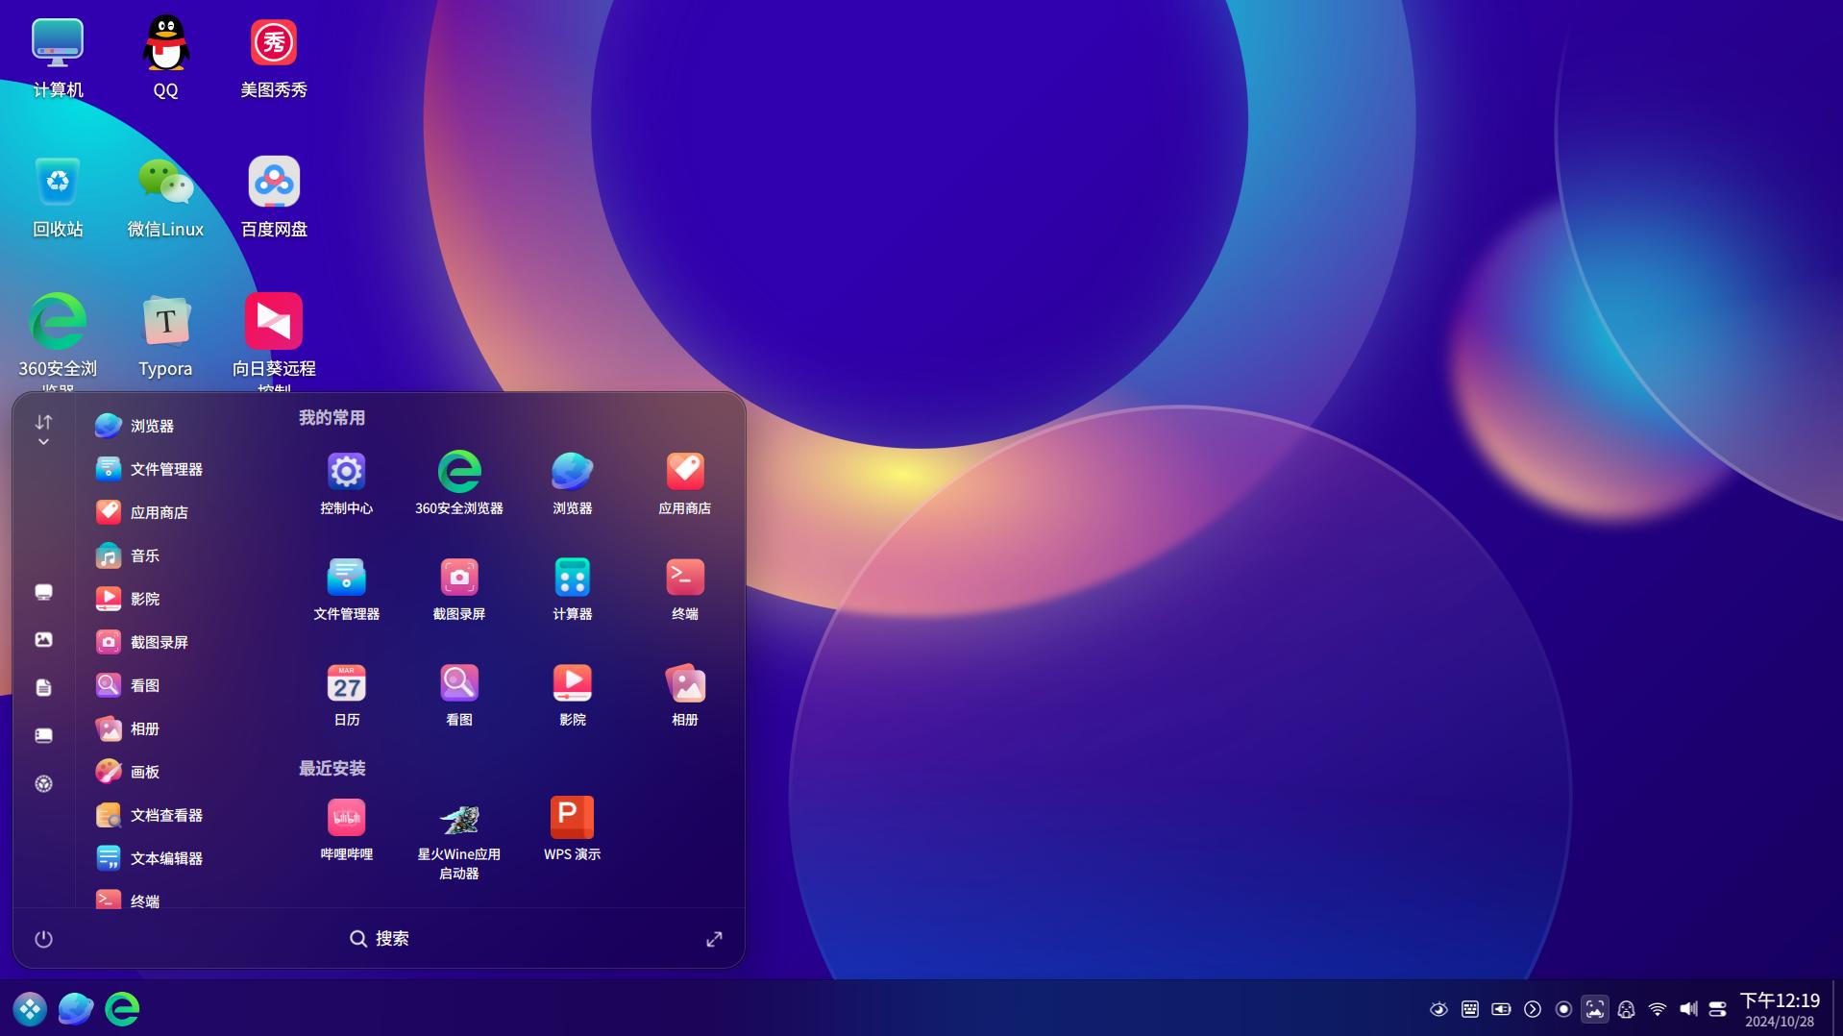Open 文件管理器 in the 我的常用 grid

(x=346, y=588)
